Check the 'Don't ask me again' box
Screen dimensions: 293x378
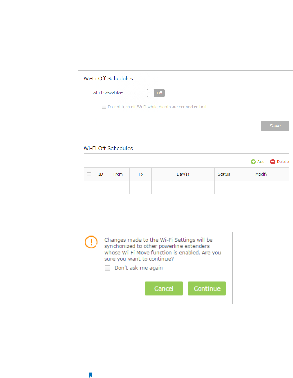[x=107, y=268]
